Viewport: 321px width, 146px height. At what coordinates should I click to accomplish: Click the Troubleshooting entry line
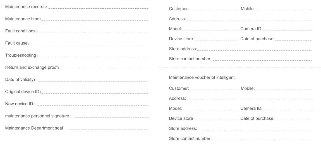(x=93, y=56)
